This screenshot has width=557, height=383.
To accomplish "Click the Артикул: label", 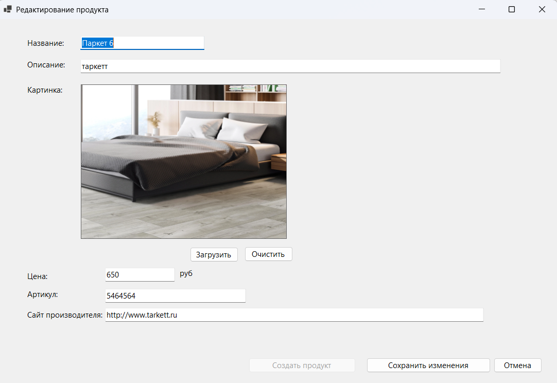I will pyautogui.click(x=43, y=294).
